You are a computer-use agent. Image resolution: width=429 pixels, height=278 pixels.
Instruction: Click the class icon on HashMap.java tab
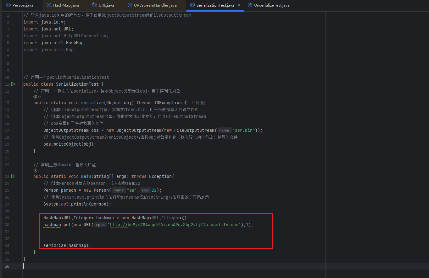tap(49, 5)
